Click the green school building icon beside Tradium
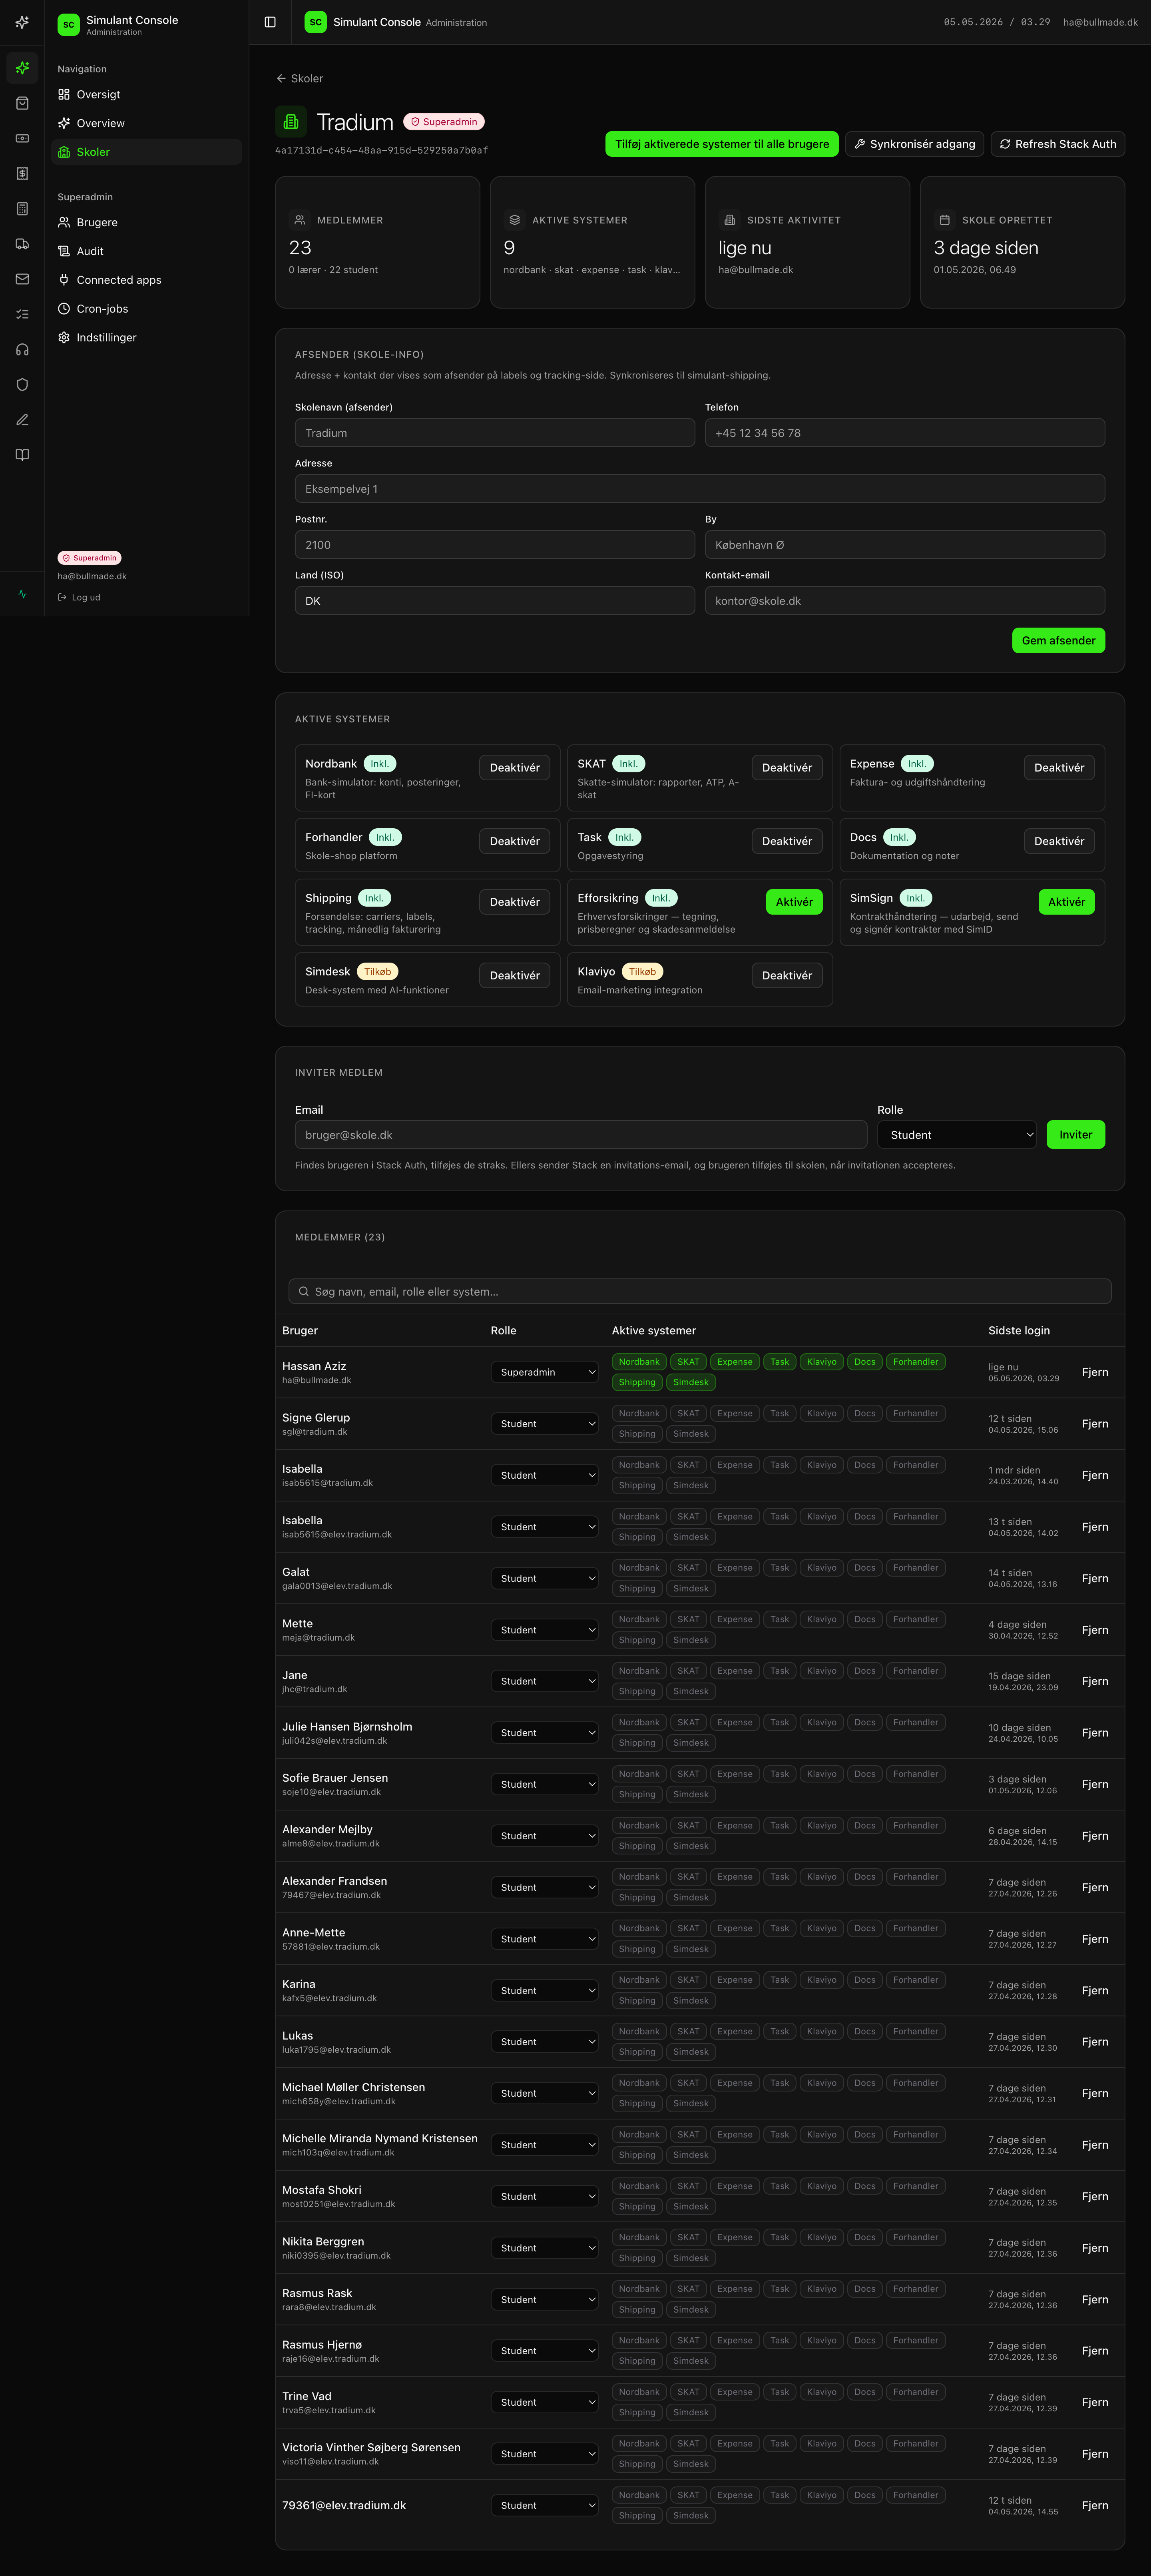Screen dimensions: 1151x2576 click(291, 122)
